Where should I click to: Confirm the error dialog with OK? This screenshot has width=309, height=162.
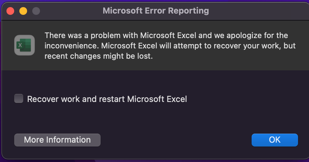pos(275,140)
